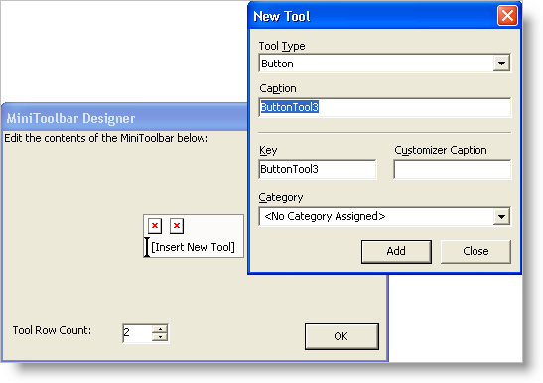Viewport: 543px width, 383px height.
Task: Click the Tool Row Count value field
Action: tap(137, 333)
